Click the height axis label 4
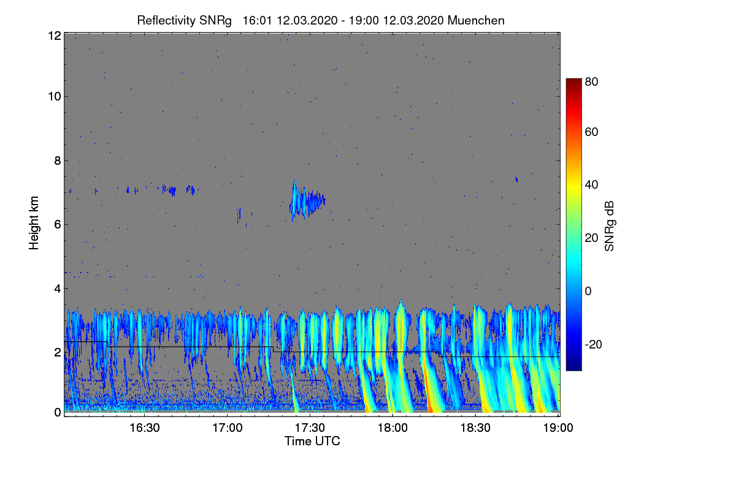Viewport: 736px width, 490px height. coord(58,288)
